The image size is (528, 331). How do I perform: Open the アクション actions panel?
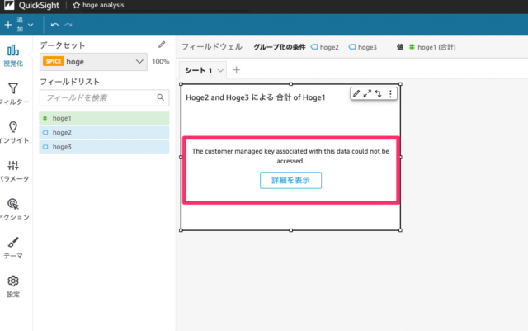13,210
